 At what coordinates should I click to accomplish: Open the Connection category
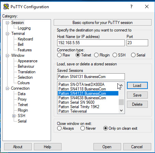pyautogui.click(x=20, y=88)
